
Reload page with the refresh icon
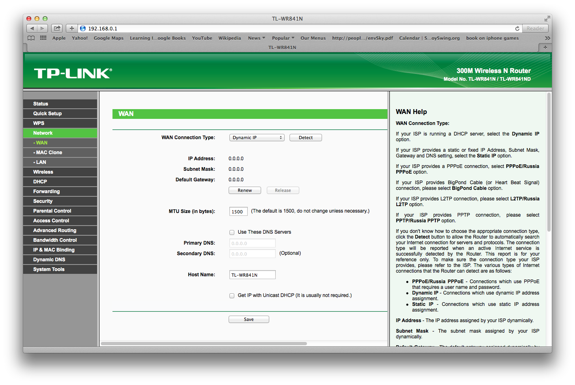click(517, 28)
